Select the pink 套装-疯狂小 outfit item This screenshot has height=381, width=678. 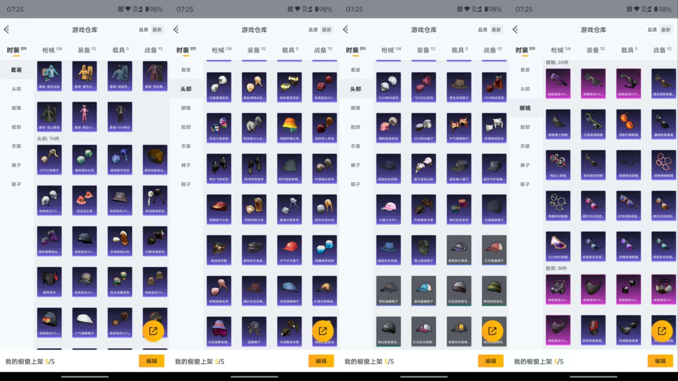(84, 116)
